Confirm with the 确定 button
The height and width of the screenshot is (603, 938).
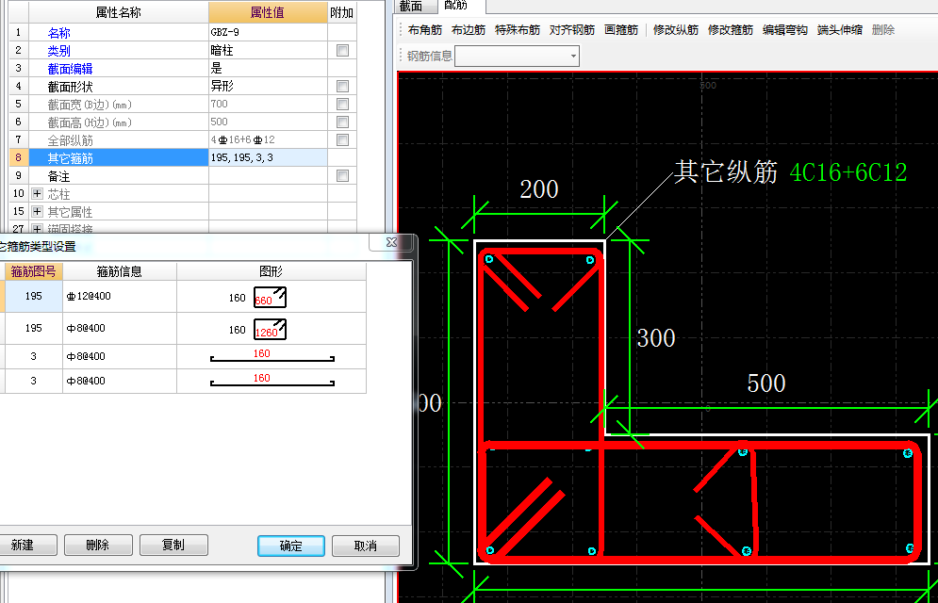(291, 546)
